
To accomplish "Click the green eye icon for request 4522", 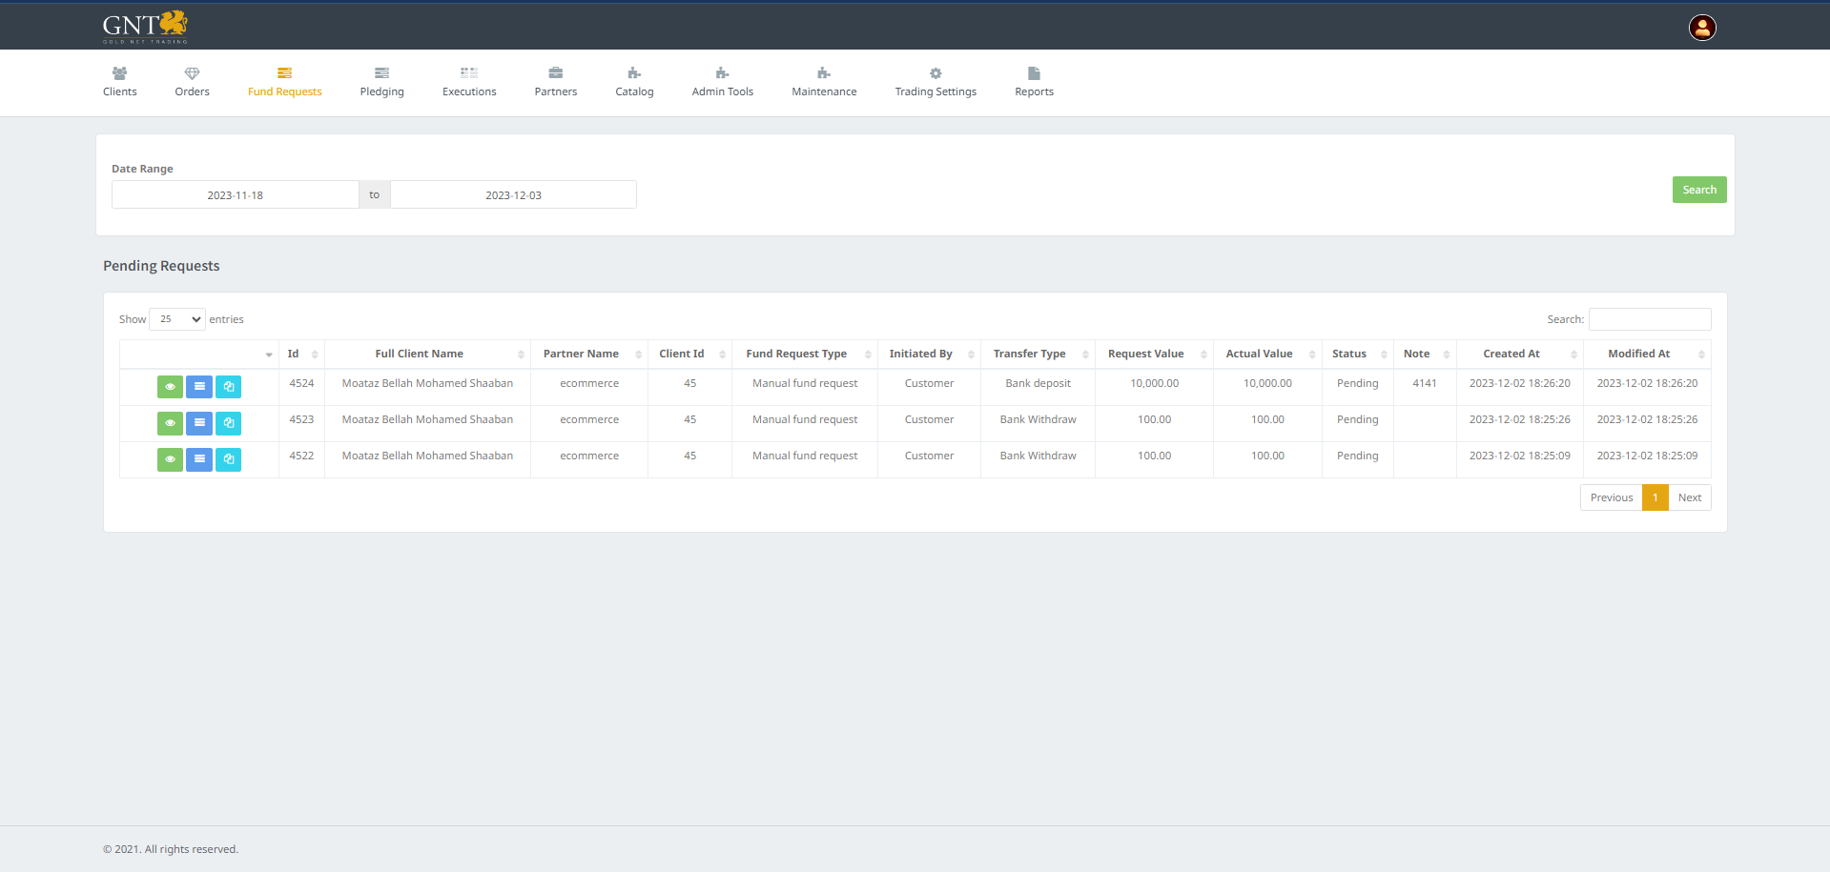I will [x=170, y=459].
